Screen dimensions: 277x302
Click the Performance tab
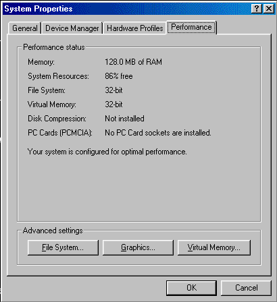point(191,27)
